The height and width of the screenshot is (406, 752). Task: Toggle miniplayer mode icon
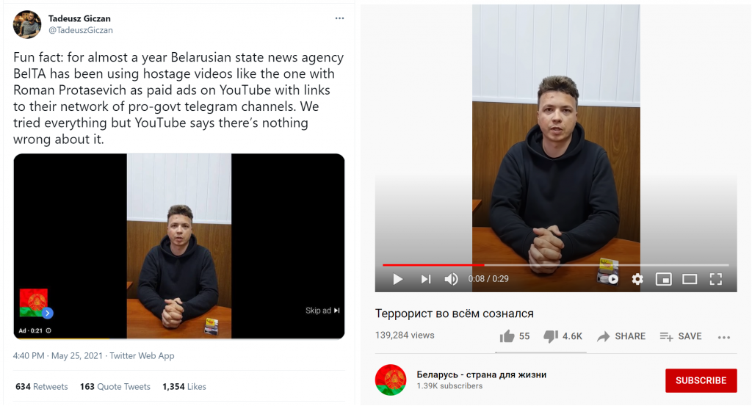pyautogui.click(x=663, y=279)
